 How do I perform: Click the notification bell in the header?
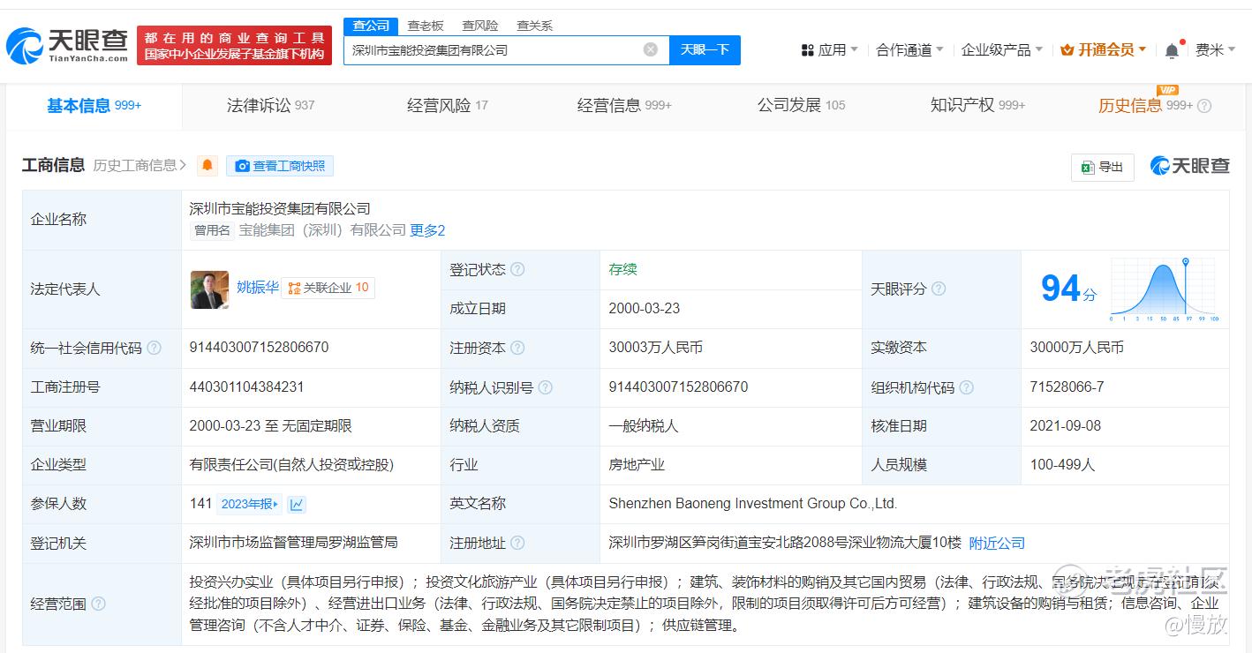pos(1172,50)
